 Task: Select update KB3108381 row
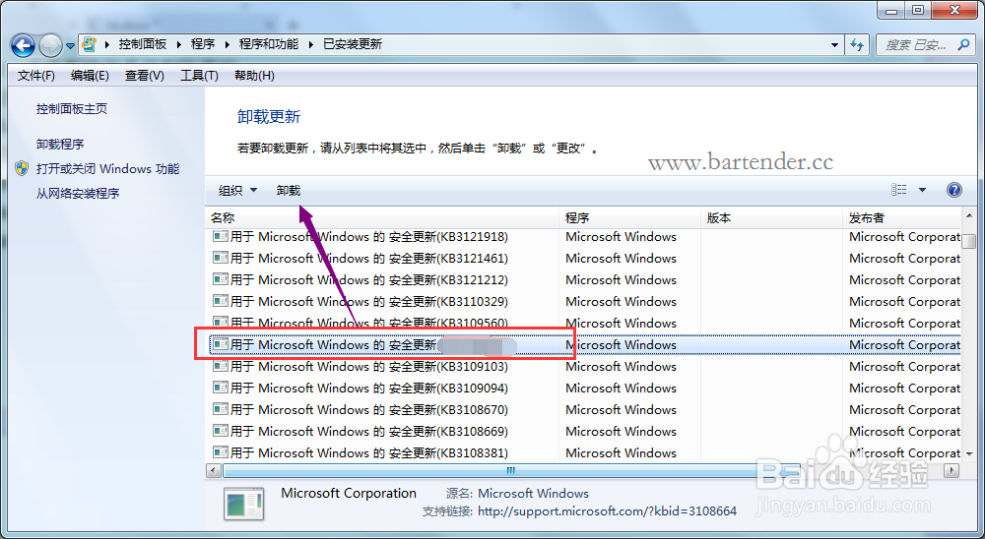584,453
